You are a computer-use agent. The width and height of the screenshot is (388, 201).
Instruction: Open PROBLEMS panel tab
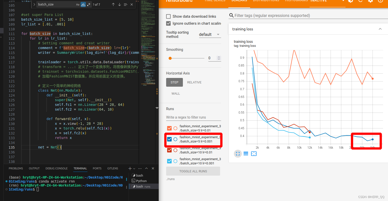click(16, 169)
